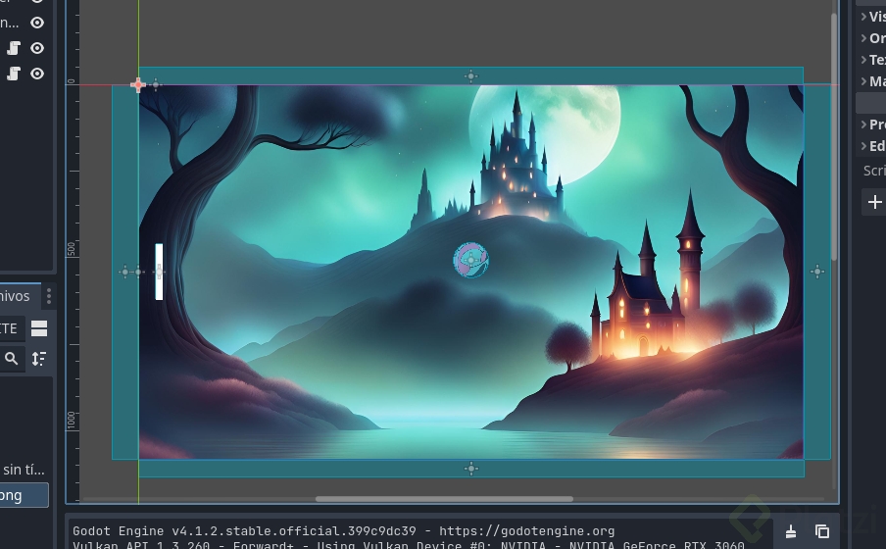Expand the 'Ed' inspector section

coord(873,145)
